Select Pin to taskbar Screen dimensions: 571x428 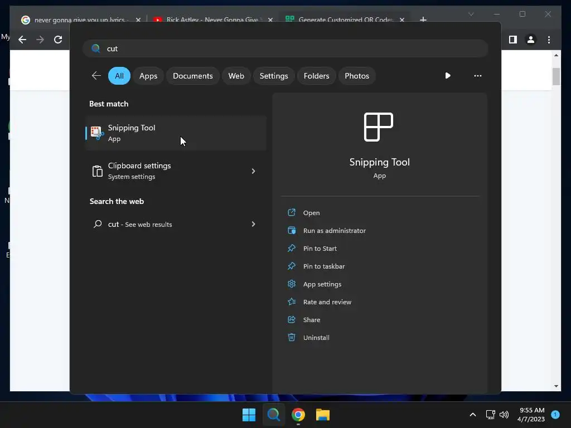pyautogui.click(x=324, y=266)
